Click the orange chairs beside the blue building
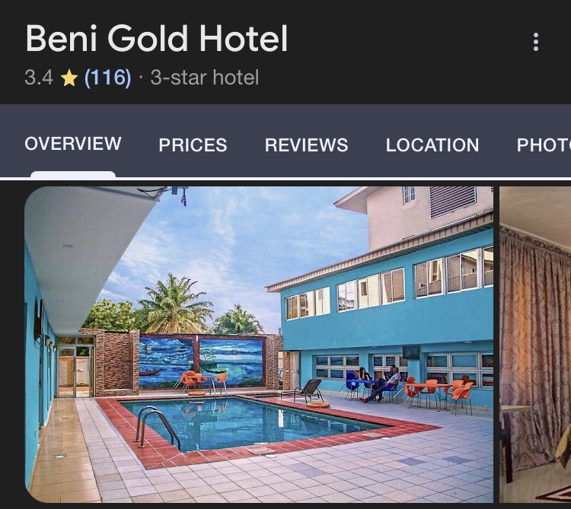 [x=439, y=396]
